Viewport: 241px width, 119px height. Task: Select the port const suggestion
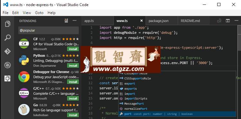(x=177, y=114)
